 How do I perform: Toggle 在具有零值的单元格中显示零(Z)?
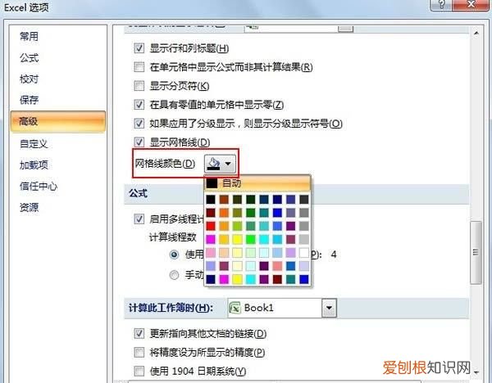tap(139, 105)
